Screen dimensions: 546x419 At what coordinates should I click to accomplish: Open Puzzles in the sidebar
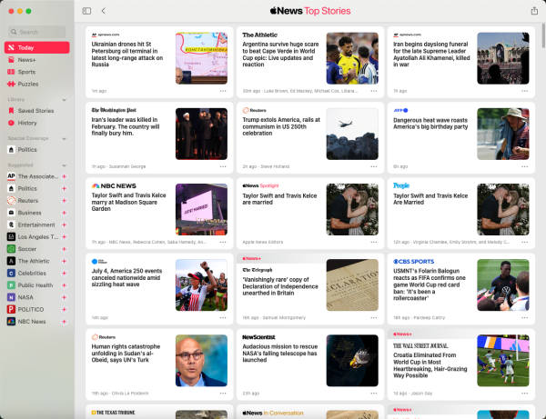37,85
